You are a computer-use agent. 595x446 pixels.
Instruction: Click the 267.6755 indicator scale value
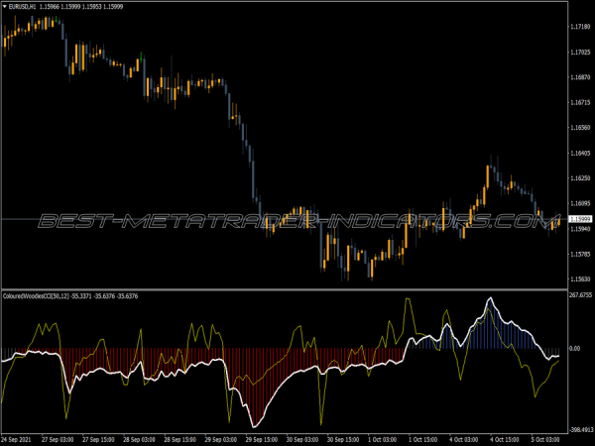(x=579, y=294)
